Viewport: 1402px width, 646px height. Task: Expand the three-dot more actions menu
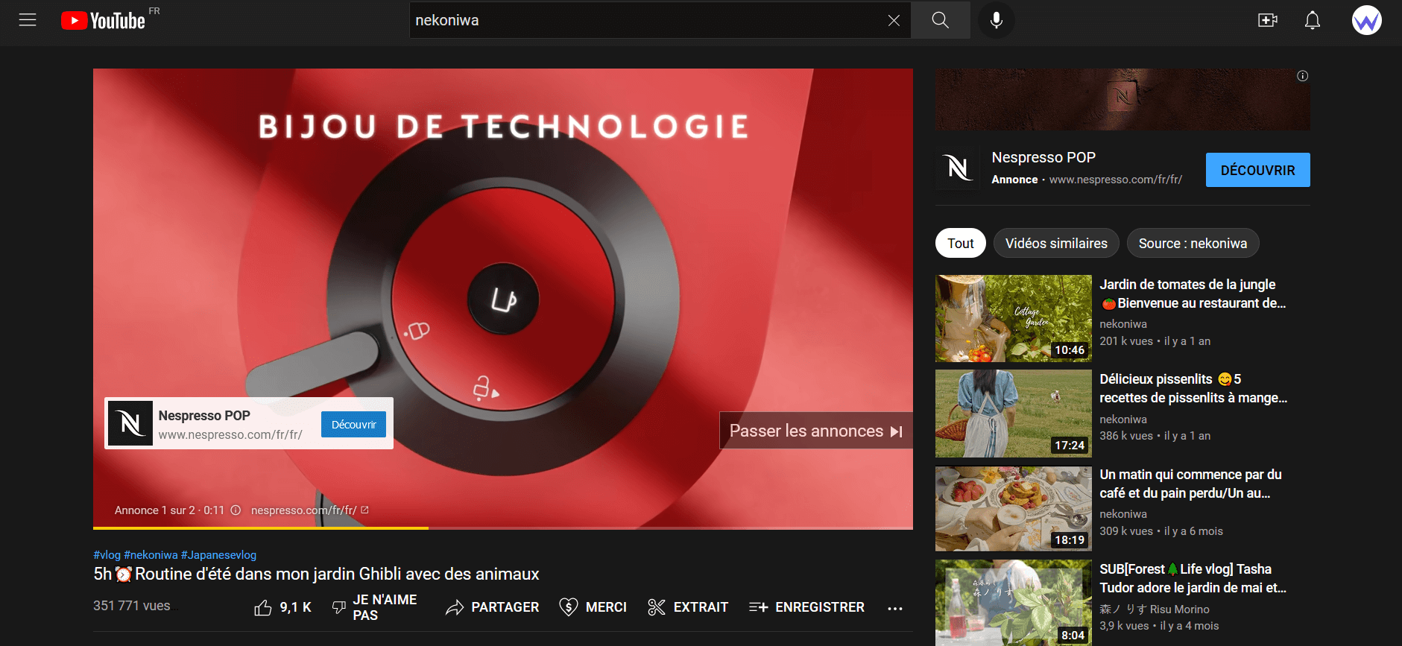pos(895,608)
